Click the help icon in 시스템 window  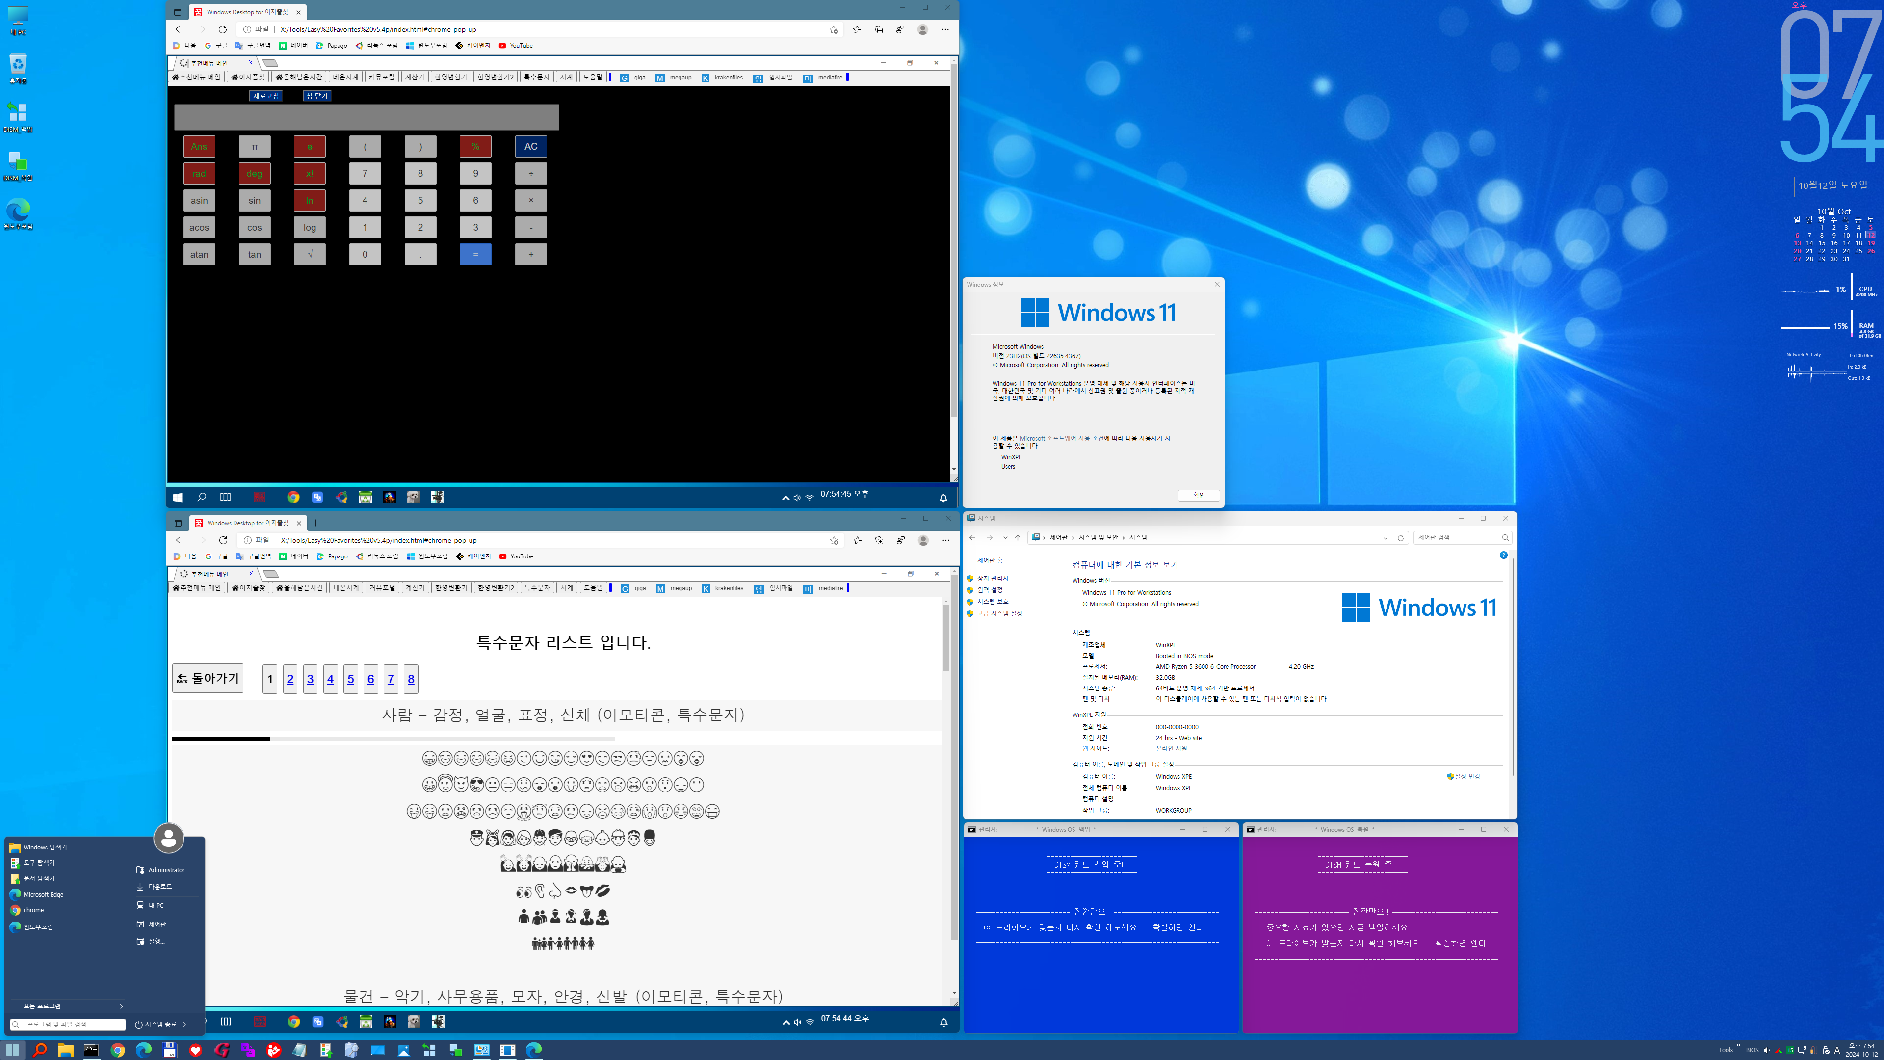point(1503,555)
